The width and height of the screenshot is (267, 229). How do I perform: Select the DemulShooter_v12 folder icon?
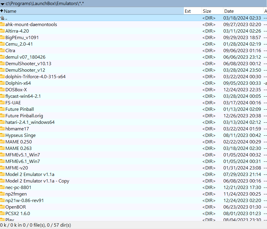(x=2, y=70)
